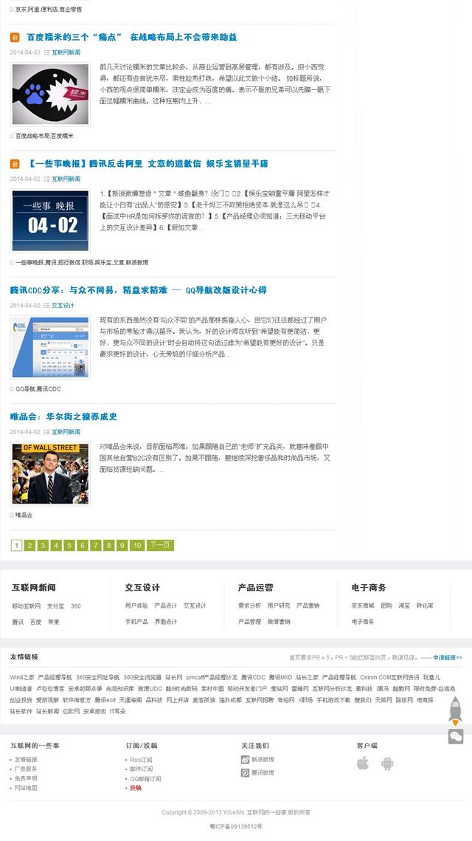Click the QQ导航 article thumbnail image
472x841 pixels.
(x=50, y=348)
